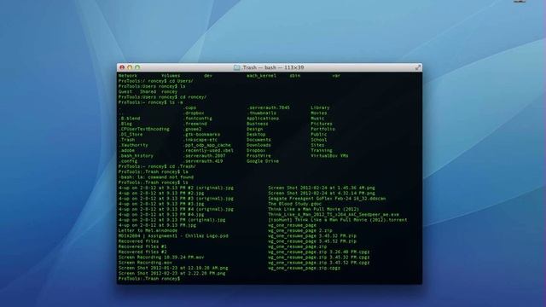Image resolution: width=546 pixels, height=307 pixels.
Task: Select the 'Google Drive' entry
Action: [263, 161]
